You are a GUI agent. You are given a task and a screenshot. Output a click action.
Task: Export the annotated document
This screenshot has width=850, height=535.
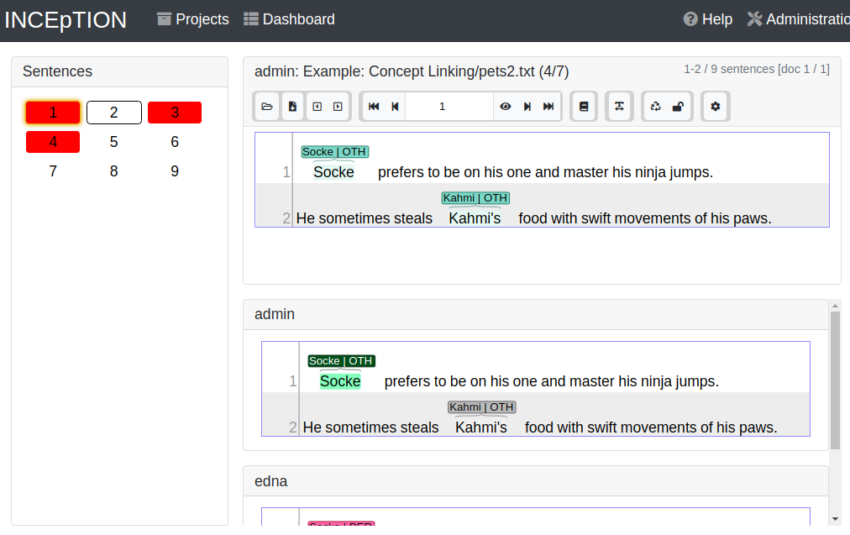(293, 106)
